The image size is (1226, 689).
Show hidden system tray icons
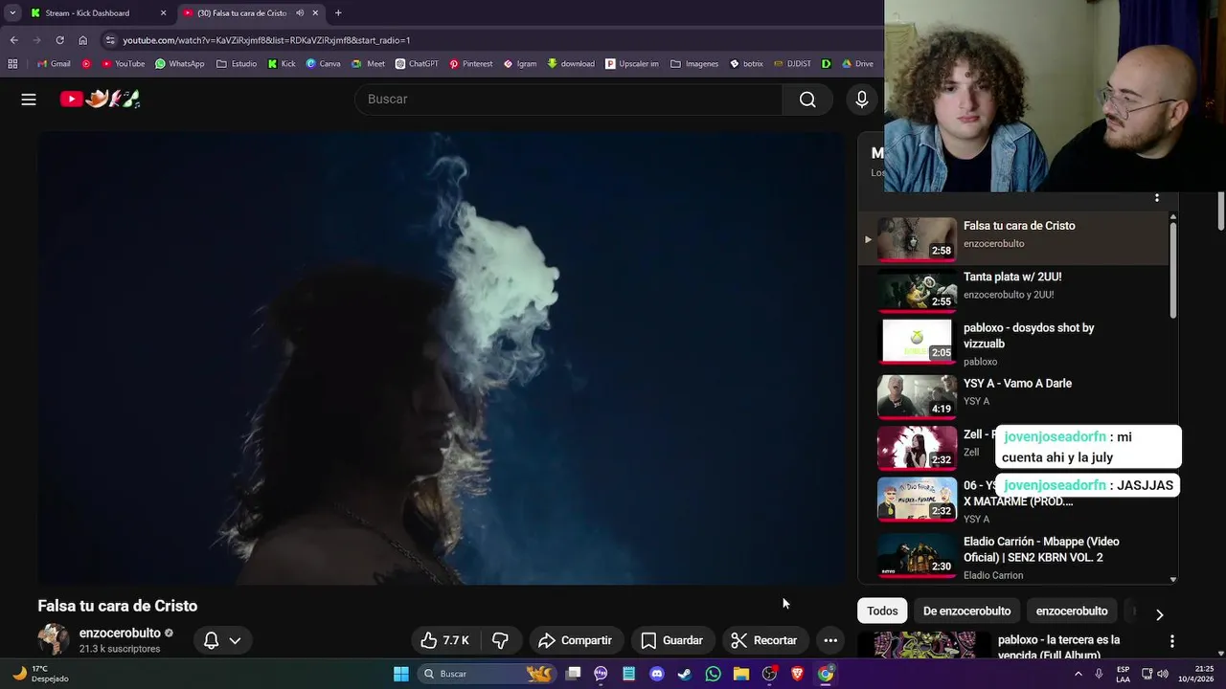click(x=1078, y=674)
